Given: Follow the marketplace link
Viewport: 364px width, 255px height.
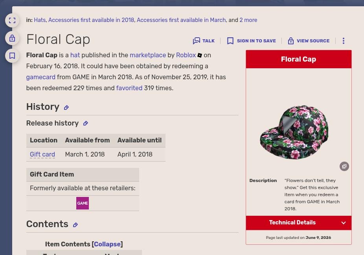Looking at the screenshot, I should pyautogui.click(x=148, y=55).
